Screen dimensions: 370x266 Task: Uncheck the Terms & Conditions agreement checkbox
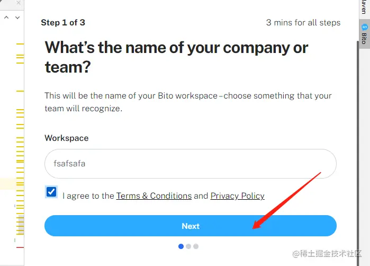pos(51,192)
